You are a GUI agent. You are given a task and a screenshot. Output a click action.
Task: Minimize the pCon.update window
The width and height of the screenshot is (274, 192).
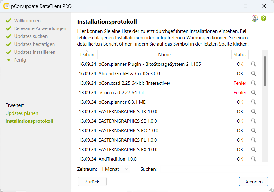click(x=227, y=6)
